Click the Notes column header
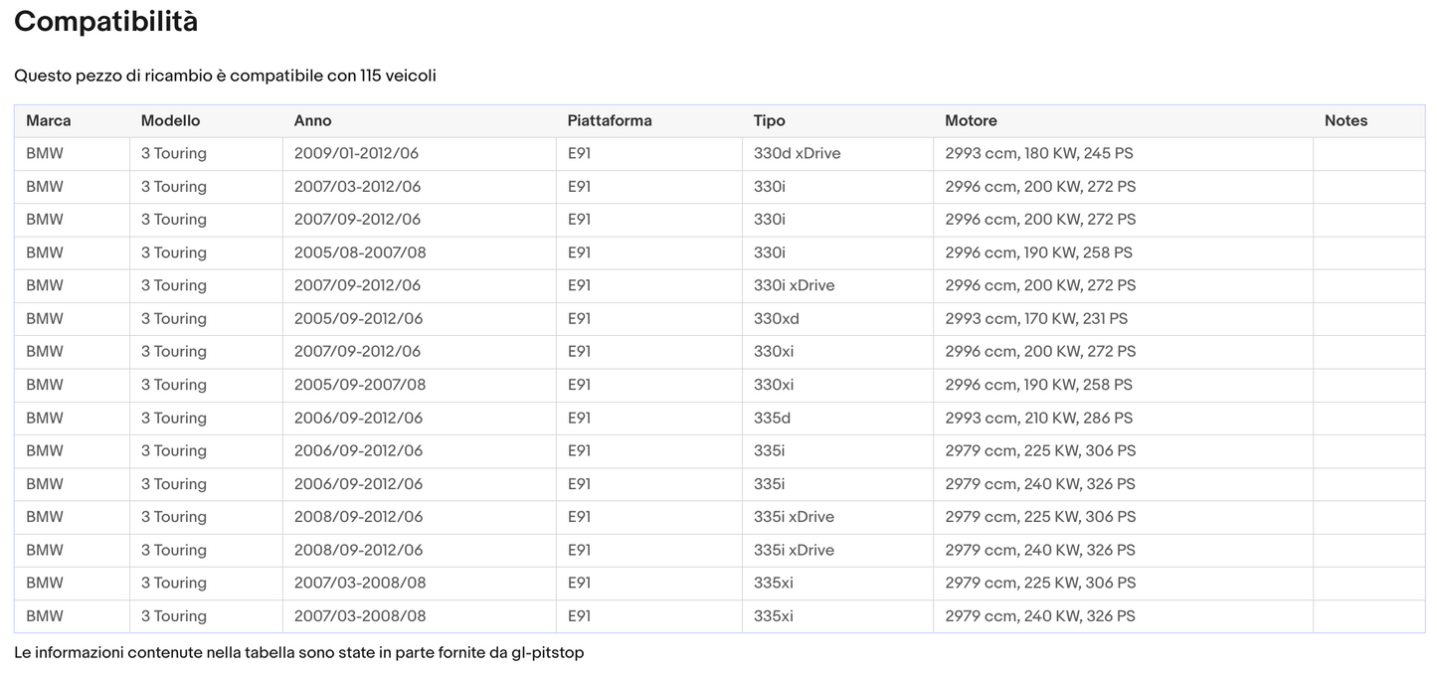Viewport: 1437px width, 676px height. tap(1346, 120)
